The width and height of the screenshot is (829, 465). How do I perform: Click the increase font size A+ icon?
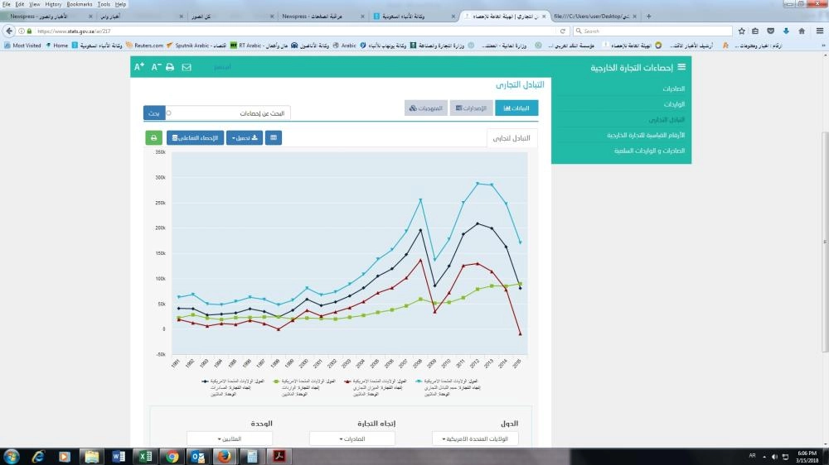pyautogui.click(x=139, y=67)
